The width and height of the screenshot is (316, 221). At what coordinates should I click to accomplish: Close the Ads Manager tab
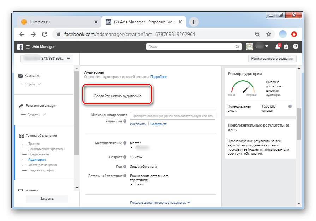(180, 22)
